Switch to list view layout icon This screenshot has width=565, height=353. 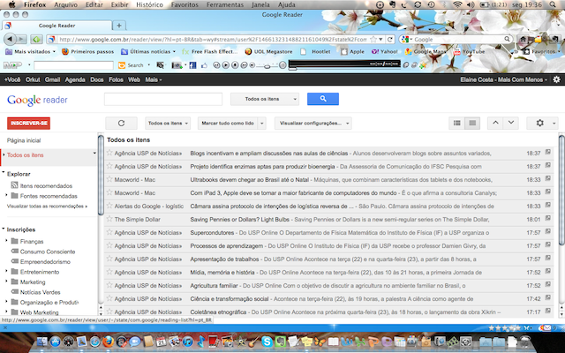coord(457,124)
